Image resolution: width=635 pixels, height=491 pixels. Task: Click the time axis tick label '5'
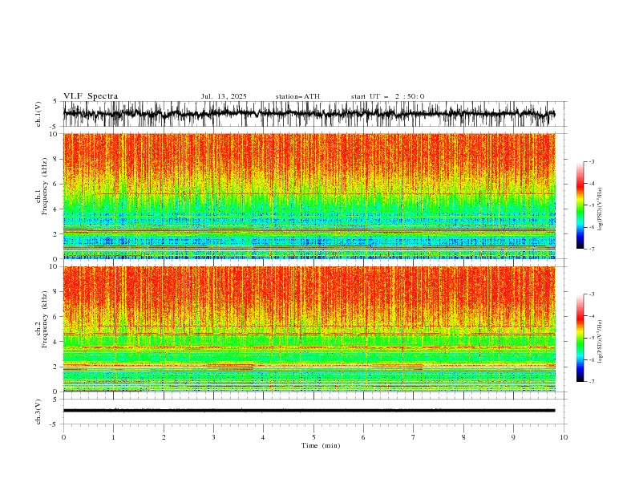[313, 437]
